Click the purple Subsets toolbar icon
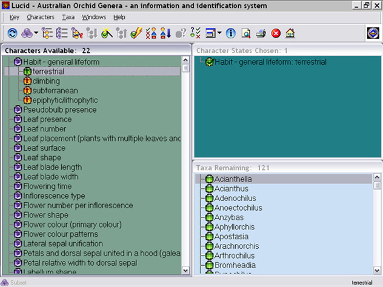Viewport: 383px width, 287px height. pos(27,33)
